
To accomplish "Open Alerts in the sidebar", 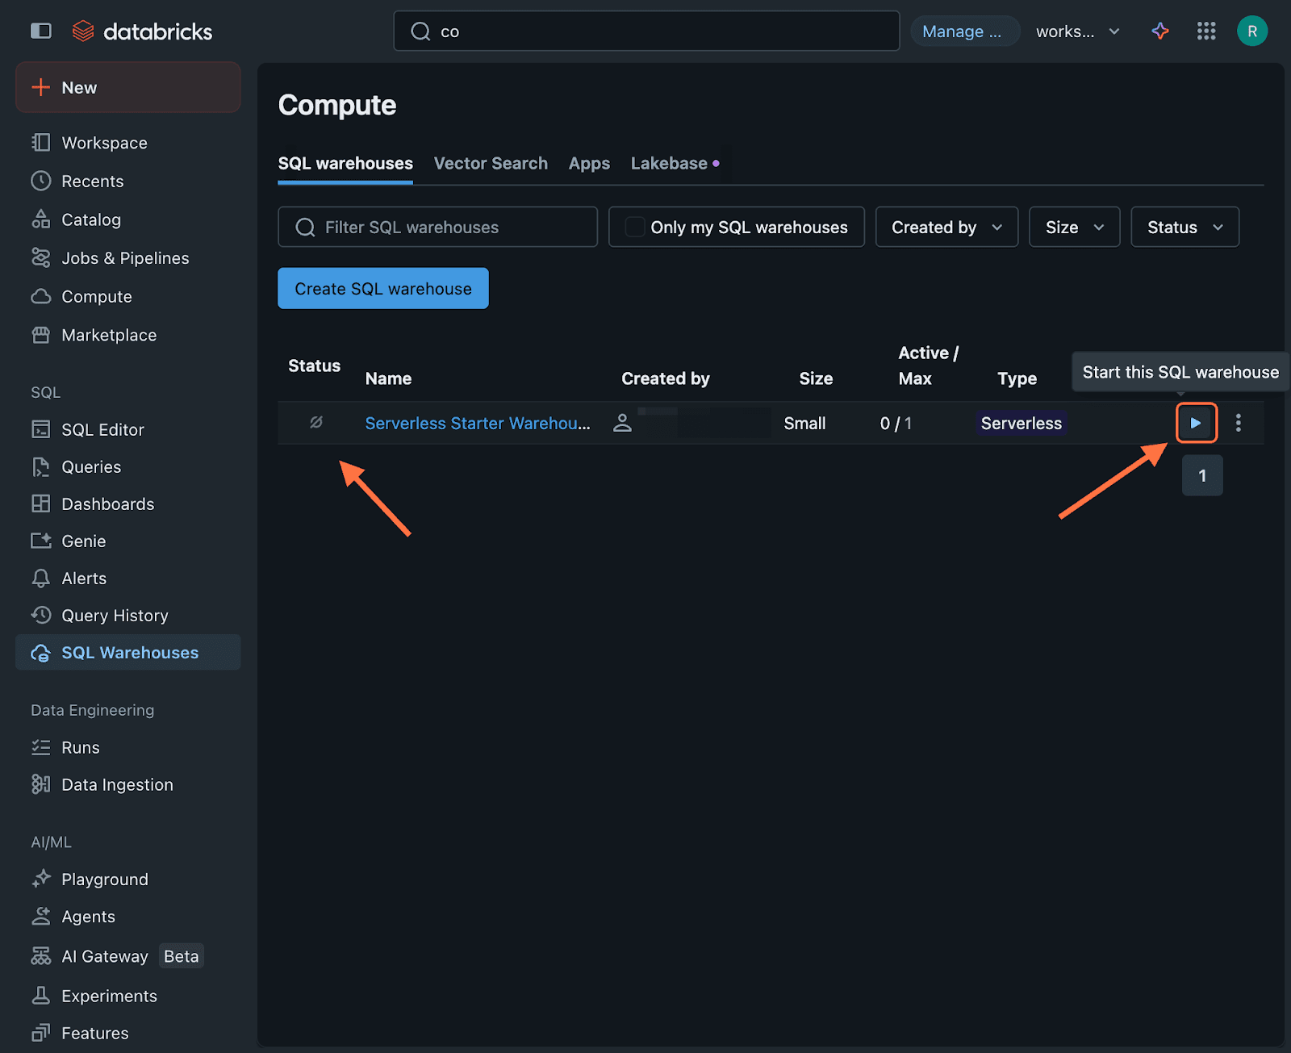I will [x=83, y=579].
